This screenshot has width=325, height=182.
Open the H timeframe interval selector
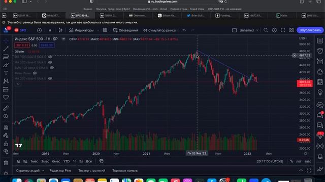pos(50,30)
